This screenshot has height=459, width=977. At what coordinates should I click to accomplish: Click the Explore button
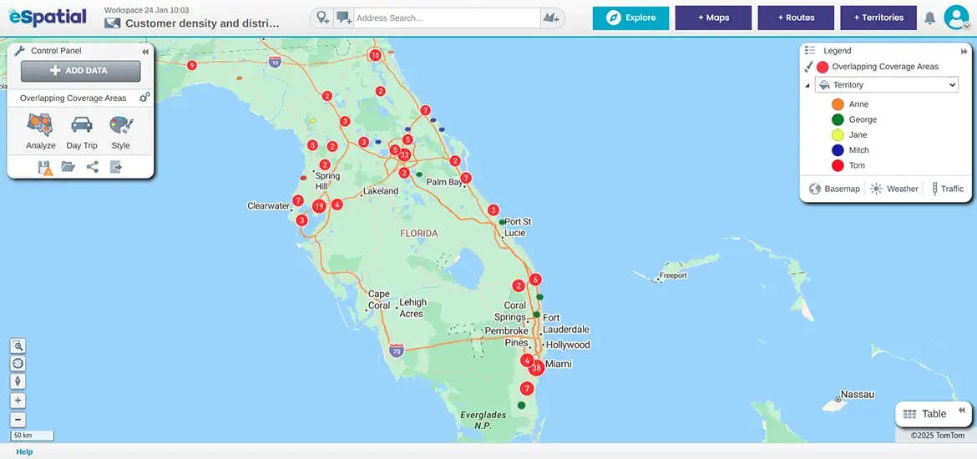631,18
